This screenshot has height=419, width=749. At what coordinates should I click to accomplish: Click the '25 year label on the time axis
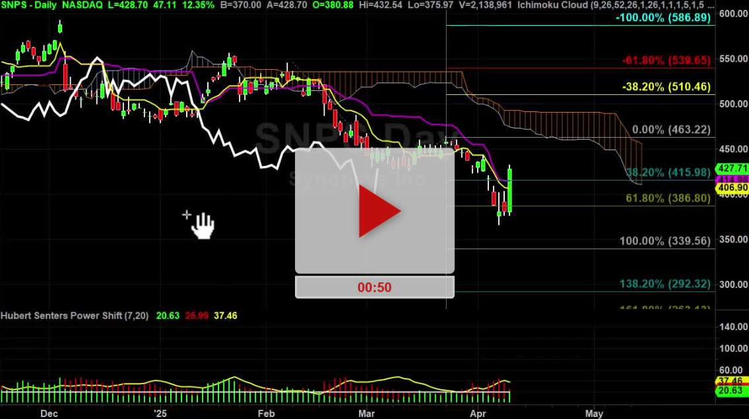tap(160, 413)
